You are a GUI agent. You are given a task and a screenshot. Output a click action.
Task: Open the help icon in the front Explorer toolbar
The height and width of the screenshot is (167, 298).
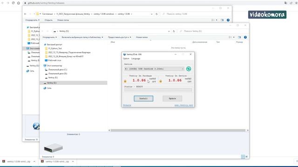click(245, 37)
